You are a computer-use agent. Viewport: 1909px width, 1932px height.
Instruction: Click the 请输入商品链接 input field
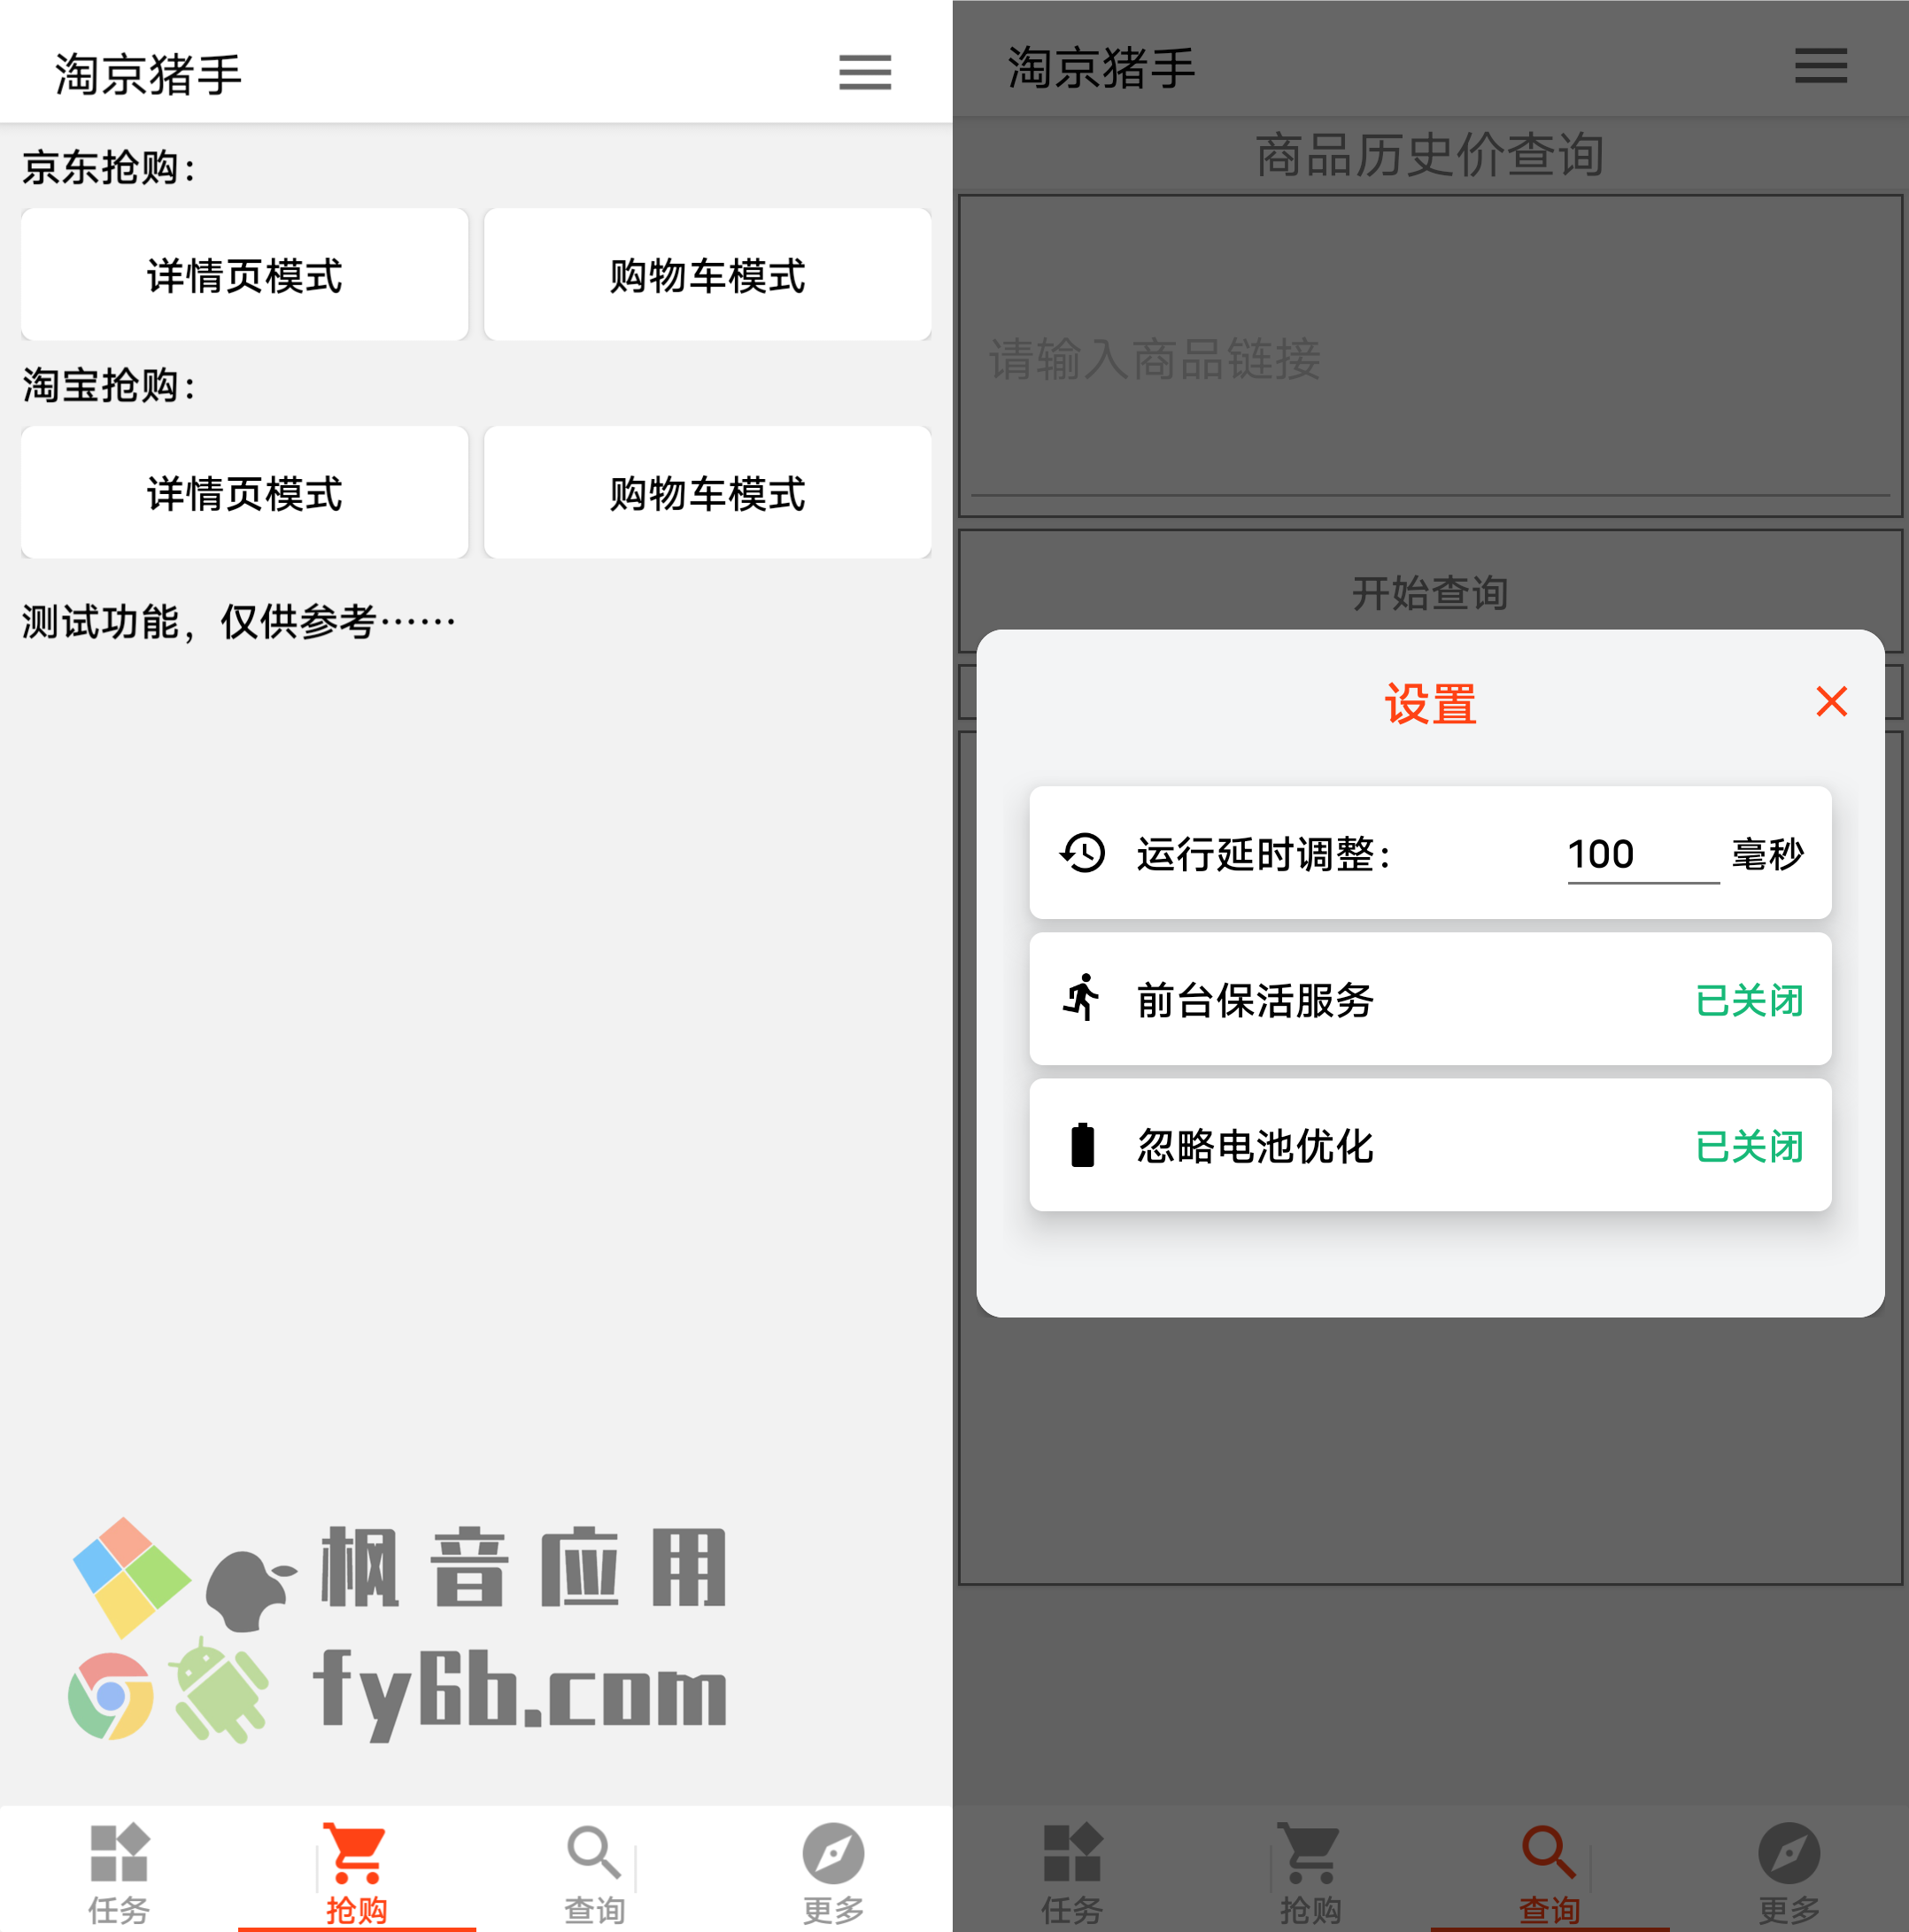[1430, 356]
